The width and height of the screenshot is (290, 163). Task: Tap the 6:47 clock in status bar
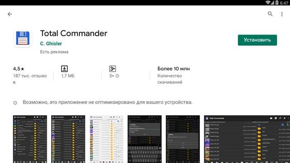[284, 3]
